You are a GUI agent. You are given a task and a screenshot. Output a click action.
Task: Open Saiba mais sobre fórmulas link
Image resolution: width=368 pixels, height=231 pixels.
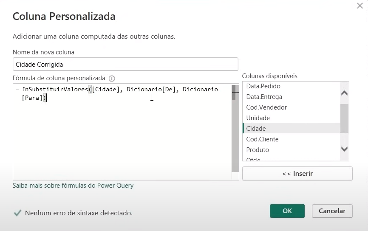[73, 186]
